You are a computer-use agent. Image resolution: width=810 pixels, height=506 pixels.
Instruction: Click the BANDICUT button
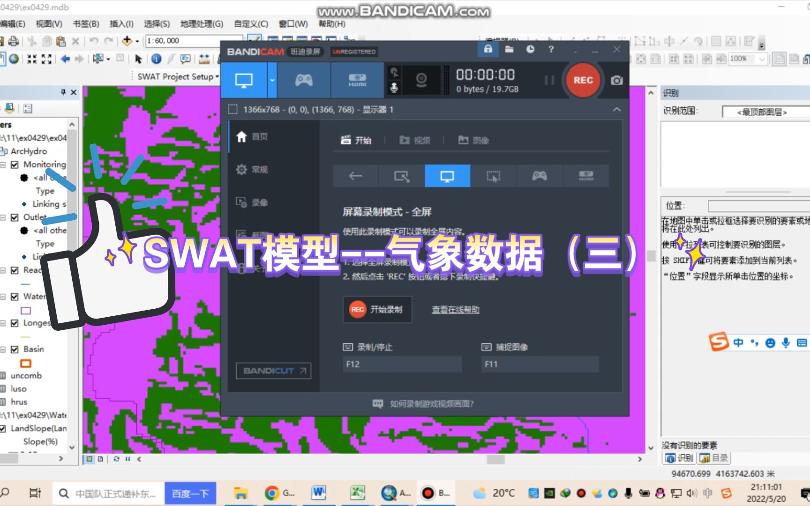[x=274, y=371]
